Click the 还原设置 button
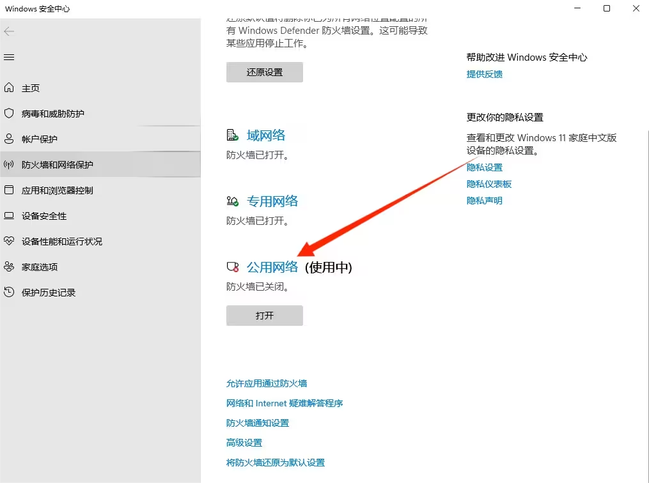The height and width of the screenshot is (483, 649). click(265, 72)
